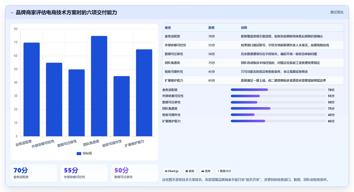The width and height of the screenshot is (354, 192).
Task: Click the icon in 进度 chip
Action: (203, 171)
